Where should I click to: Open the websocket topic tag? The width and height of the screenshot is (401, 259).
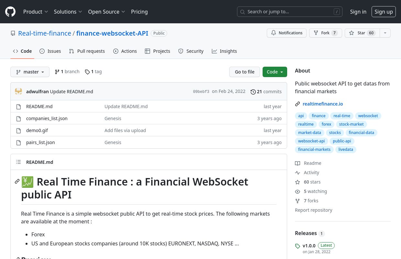pyautogui.click(x=368, y=116)
